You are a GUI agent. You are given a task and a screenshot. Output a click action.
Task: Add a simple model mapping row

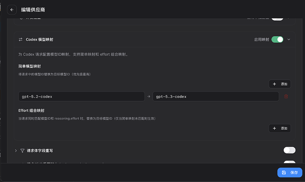pyautogui.click(x=280, y=84)
